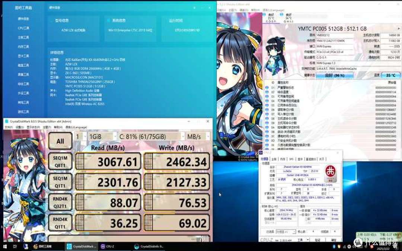Click the 验证 button in CPU-Z
The height and width of the screenshot is (251, 402).
[318, 240]
